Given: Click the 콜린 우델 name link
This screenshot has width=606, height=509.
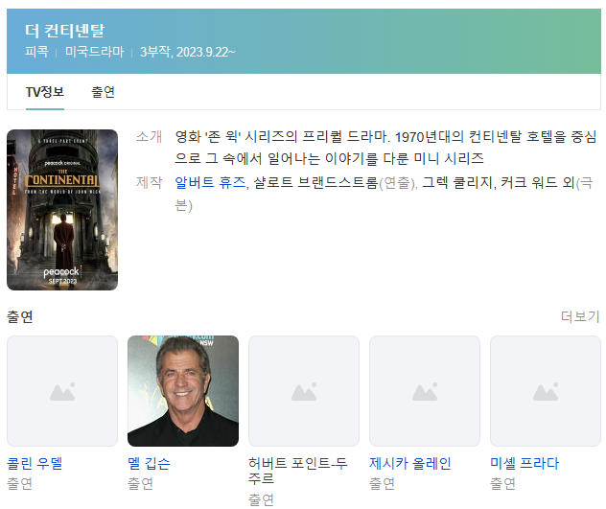Looking at the screenshot, I should [x=35, y=463].
